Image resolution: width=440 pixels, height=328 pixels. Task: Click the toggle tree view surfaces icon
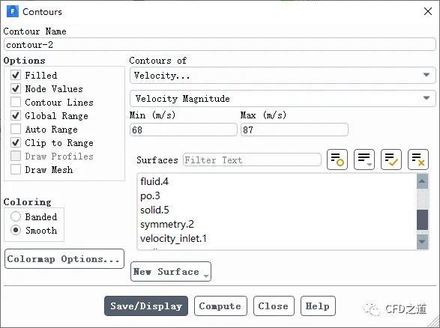pos(337,160)
